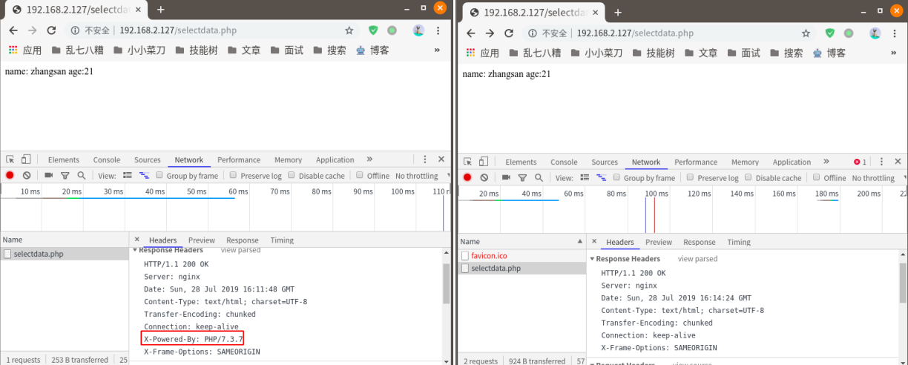Click capture screenshots camera icon in left DevTools
Screen dimensions: 908x365
click(x=49, y=176)
